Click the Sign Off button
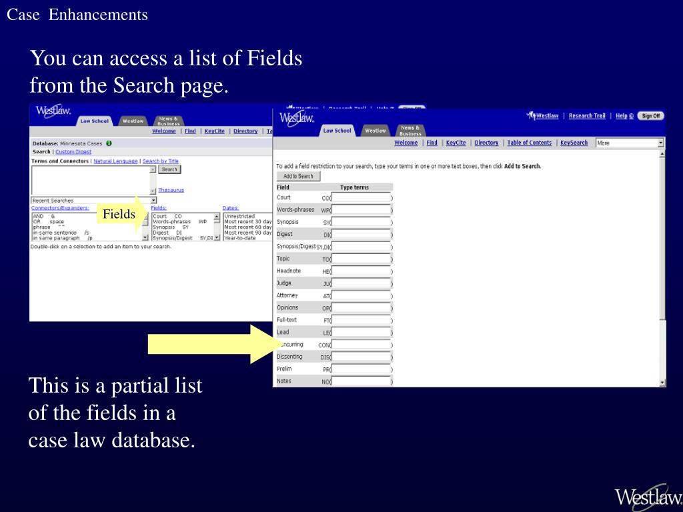This screenshot has width=683, height=512. pyautogui.click(x=651, y=116)
